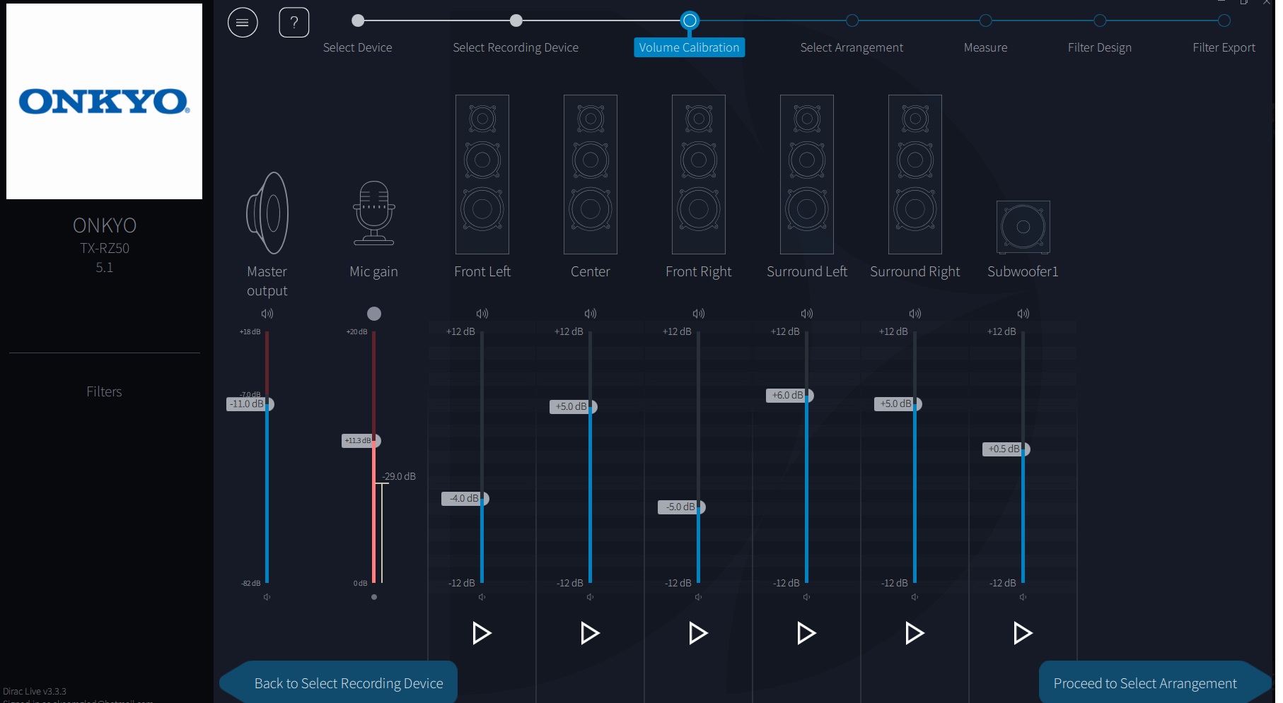1283x703 pixels.
Task: Click the ONKYO device logo thumbnail
Action: coord(104,102)
